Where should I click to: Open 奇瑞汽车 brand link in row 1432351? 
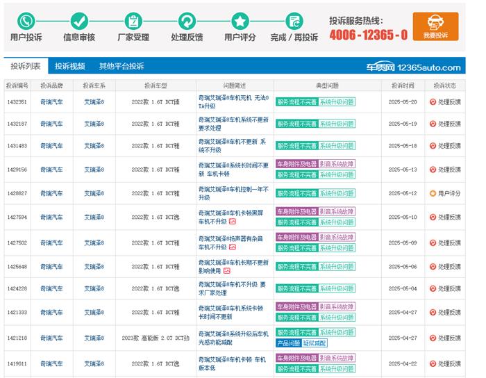51,101
